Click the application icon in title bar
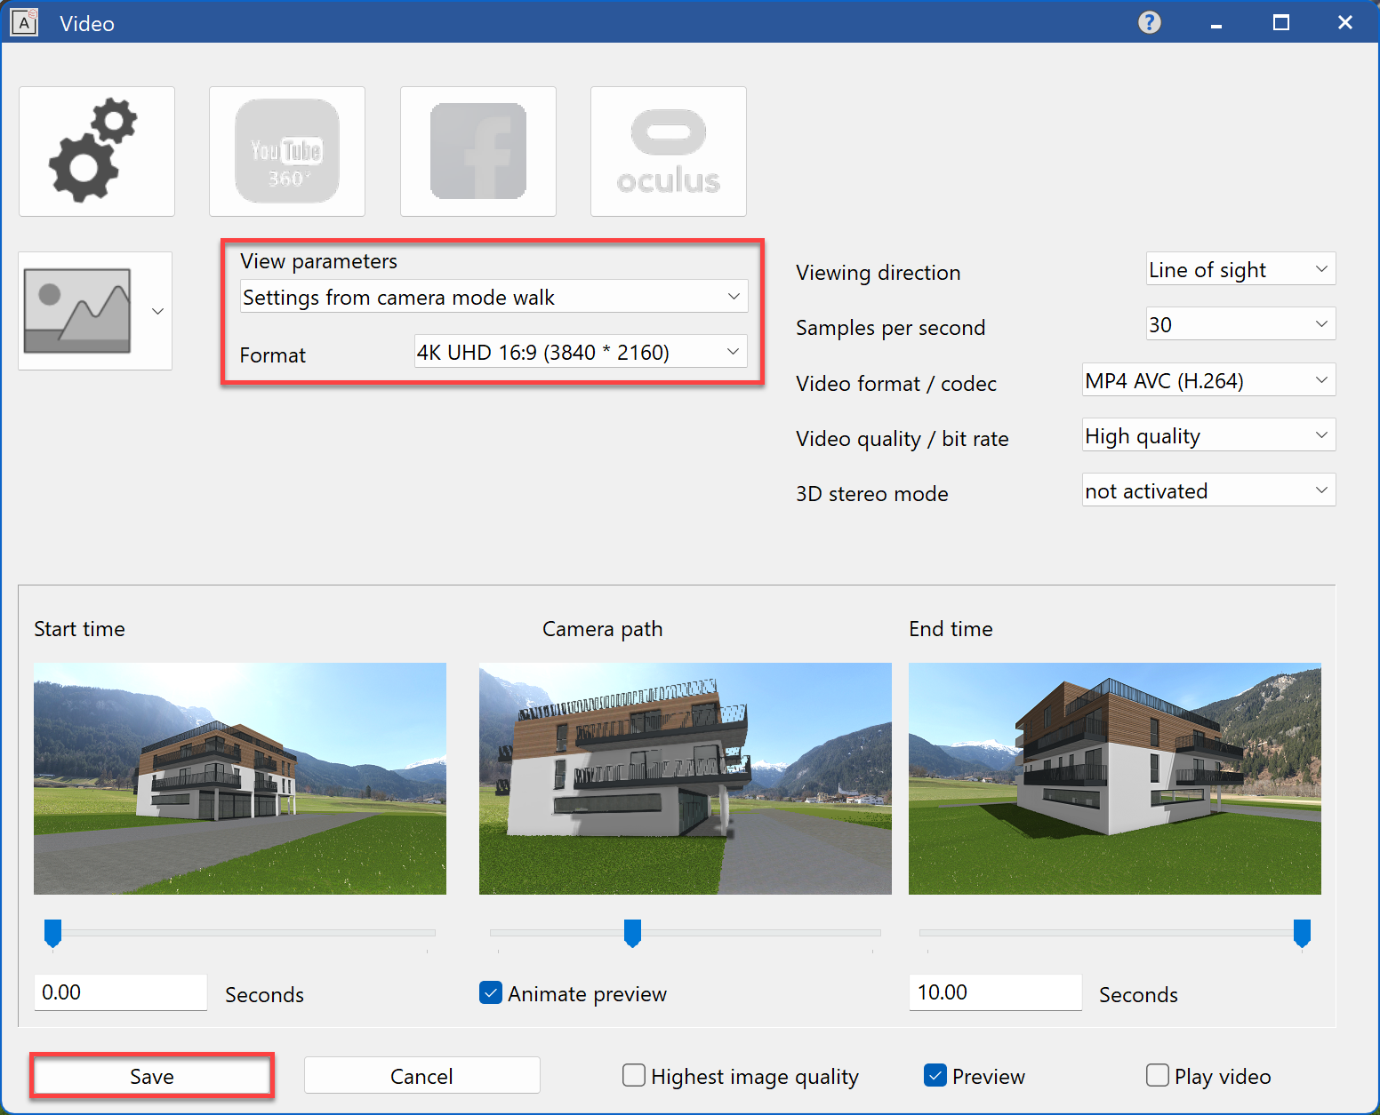This screenshot has height=1115, width=1380. click(x=24, y=22)
